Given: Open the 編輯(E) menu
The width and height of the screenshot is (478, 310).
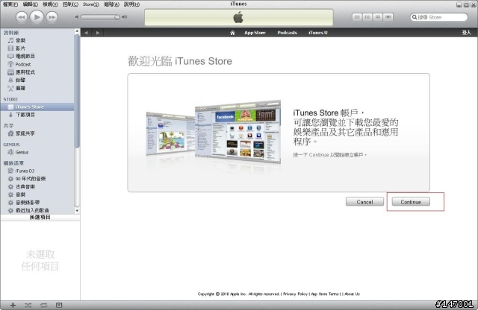Looking at the screenshot, I should [31, 4].
